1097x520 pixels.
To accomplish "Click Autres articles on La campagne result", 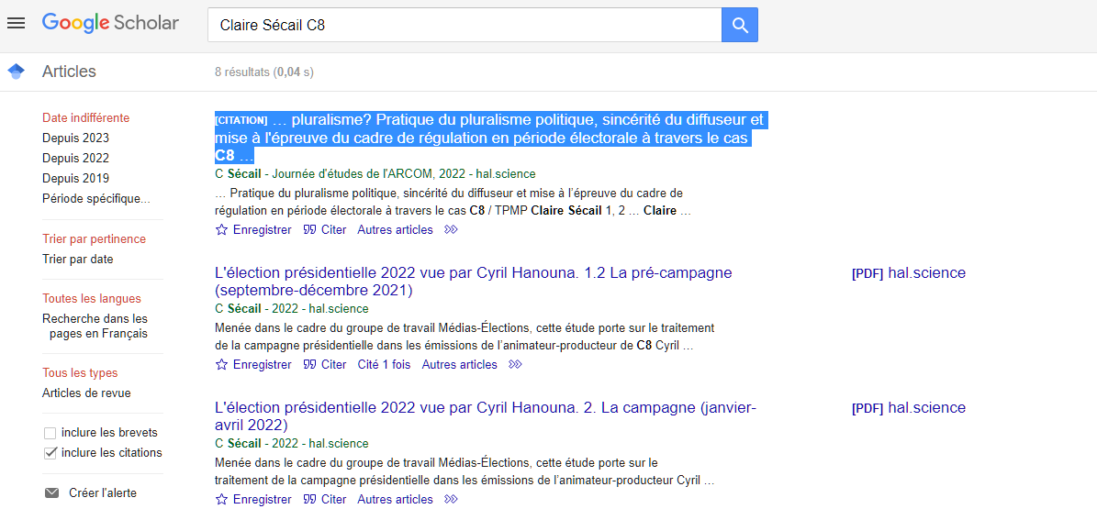I will pos(396,499).
